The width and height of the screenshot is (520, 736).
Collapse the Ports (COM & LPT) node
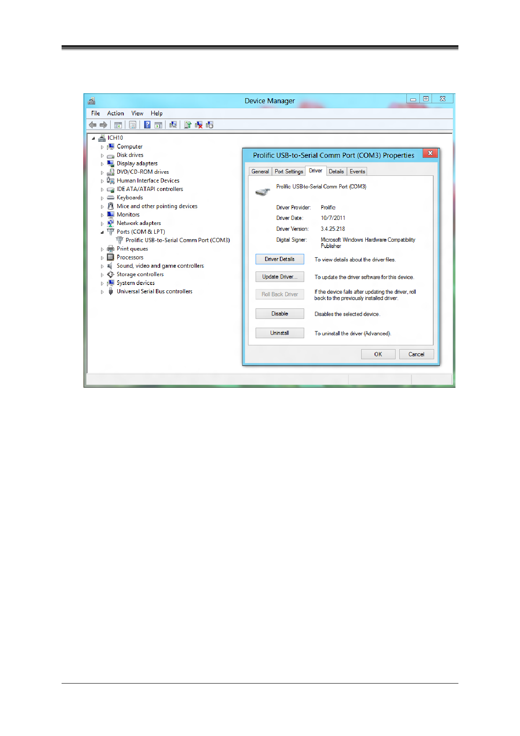pos(102,232)
